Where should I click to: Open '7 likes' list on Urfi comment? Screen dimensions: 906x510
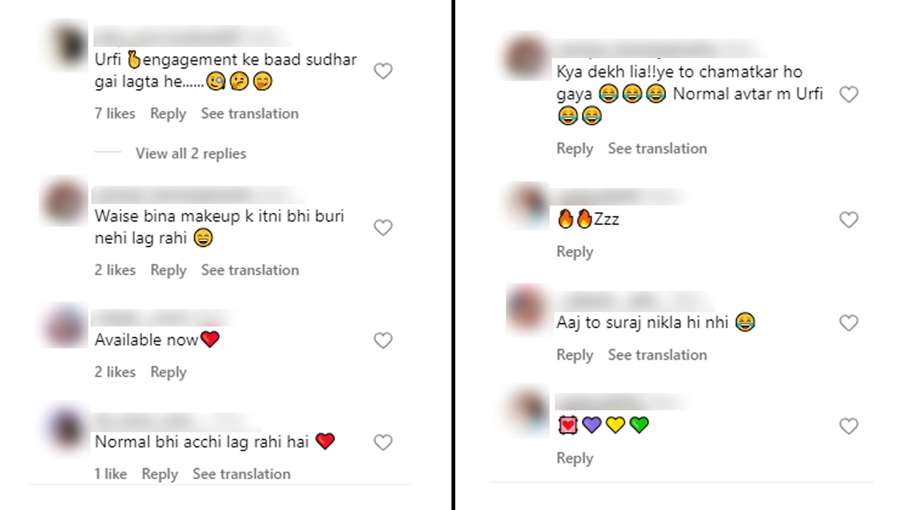click(x=115, y=113)
